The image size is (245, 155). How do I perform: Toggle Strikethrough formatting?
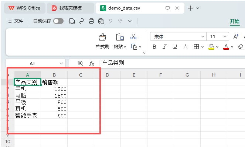(186, 46)
